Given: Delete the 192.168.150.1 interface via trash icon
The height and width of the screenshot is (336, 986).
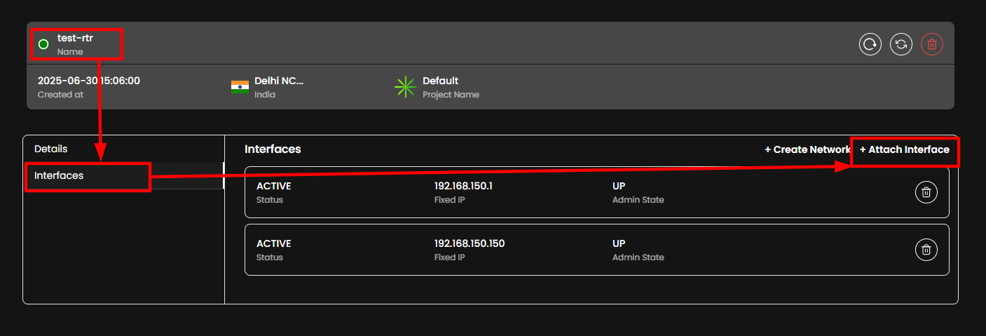Looking at the screenshot, I should [926, 192].
